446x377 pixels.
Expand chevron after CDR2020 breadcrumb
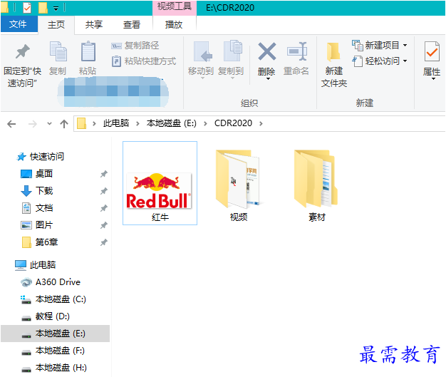click(261, 123)
